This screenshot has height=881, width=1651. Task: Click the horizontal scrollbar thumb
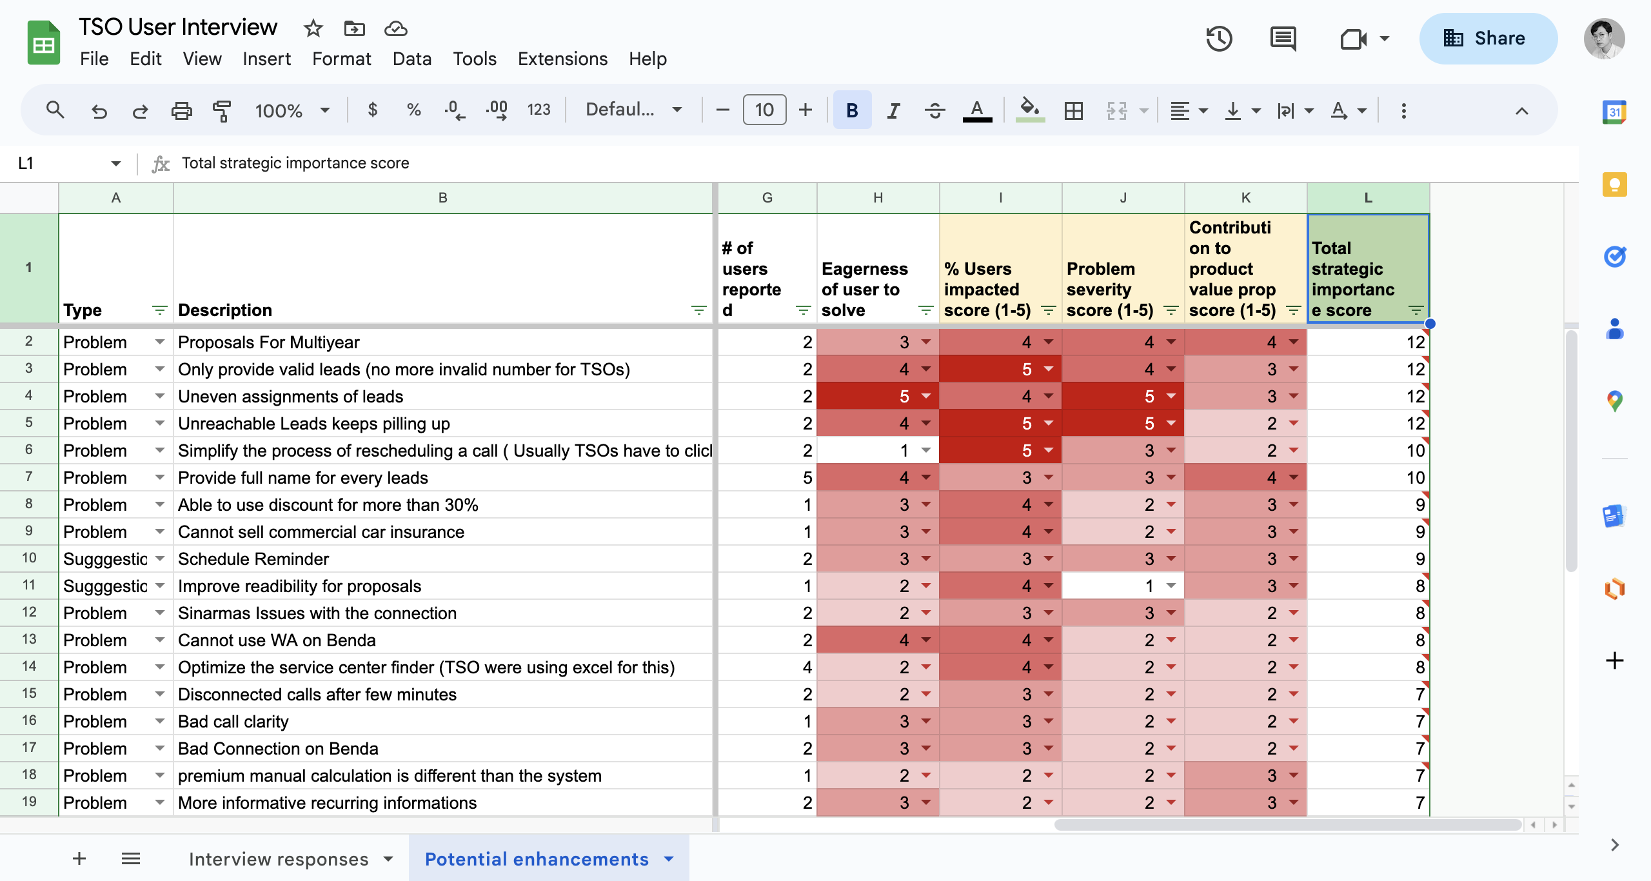coord(1287,825)
